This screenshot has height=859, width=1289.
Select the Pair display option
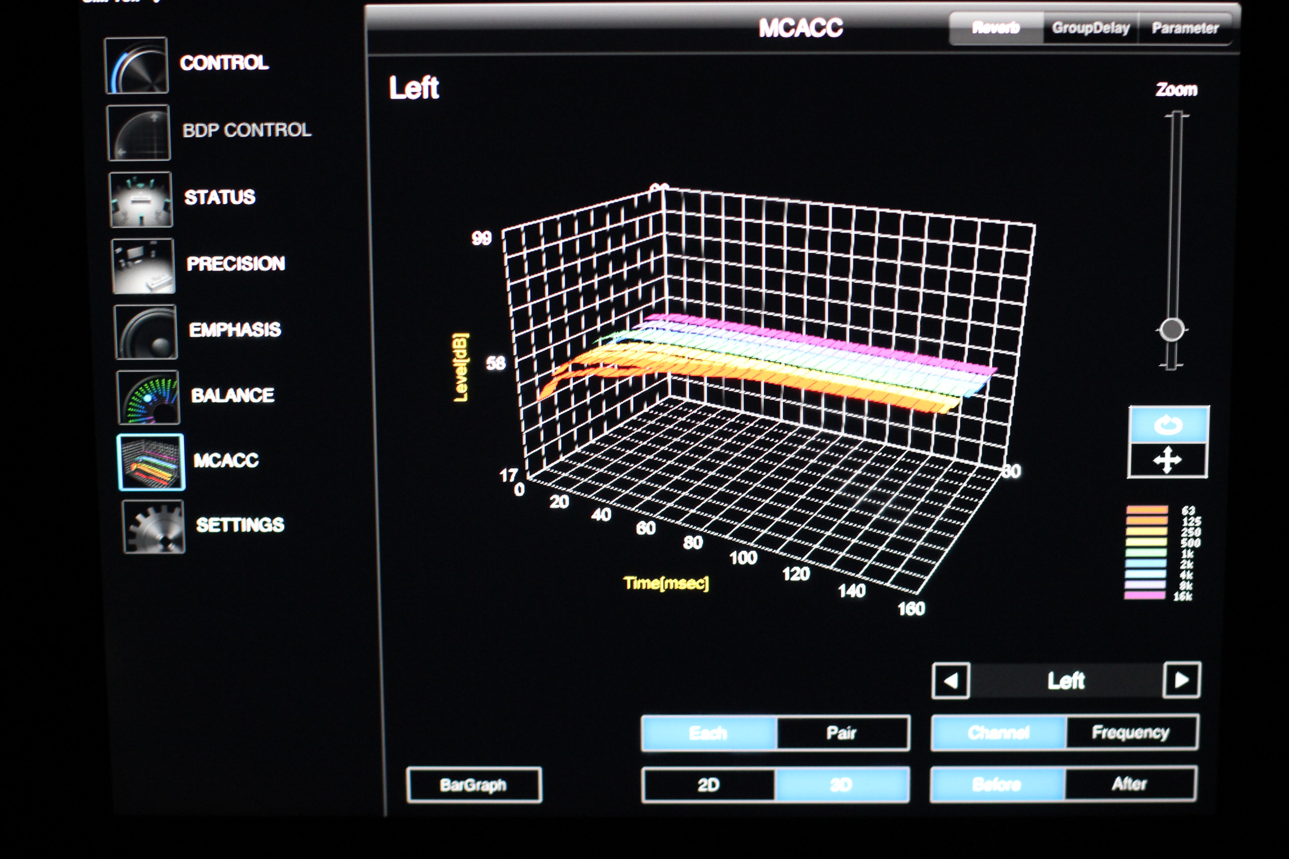[842, 733]
